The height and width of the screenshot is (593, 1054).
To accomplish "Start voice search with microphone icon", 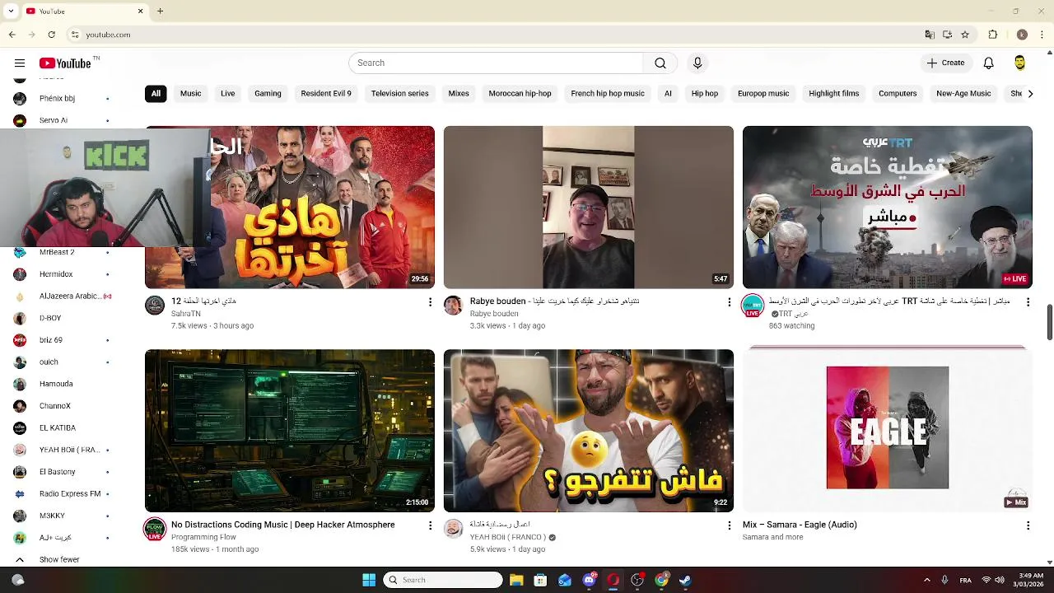I will pyautogui.click(x=697, y=63).
